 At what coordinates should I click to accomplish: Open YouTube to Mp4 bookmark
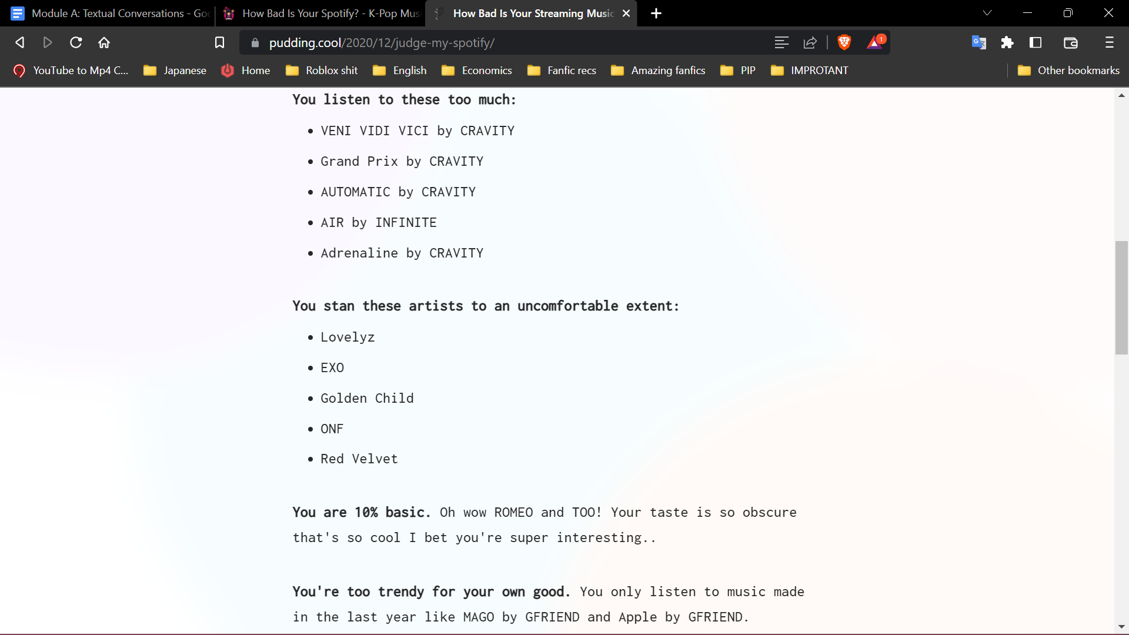coord(71,71)
